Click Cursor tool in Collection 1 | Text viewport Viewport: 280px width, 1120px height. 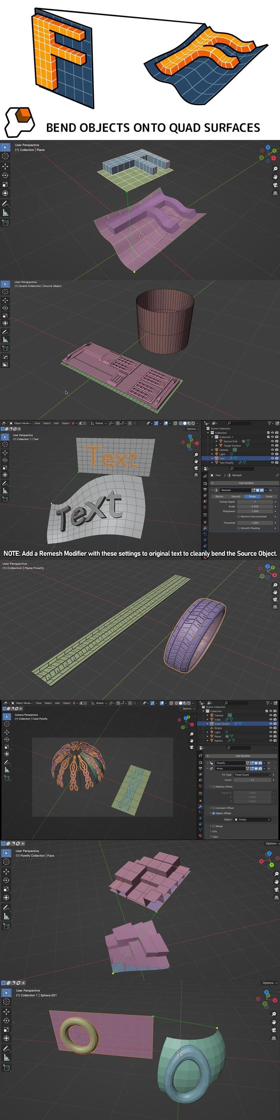click(5, 445)
